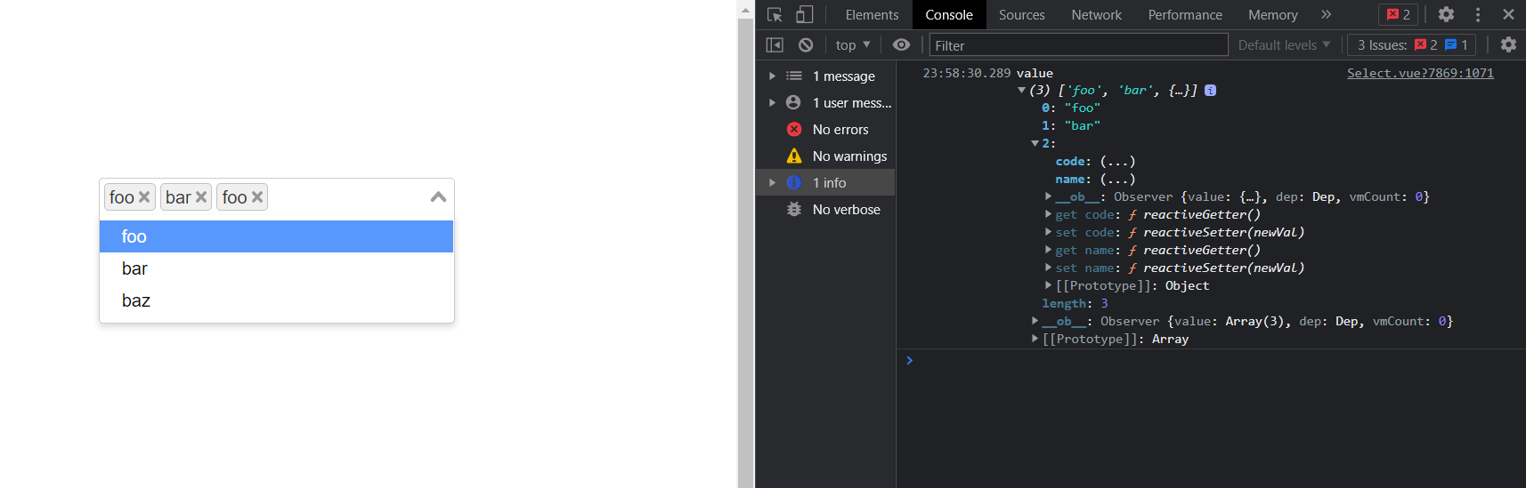Viewport: 1526px width, 488px height.
Task: Expand set name reactiveSetter
Action: 1048,268
